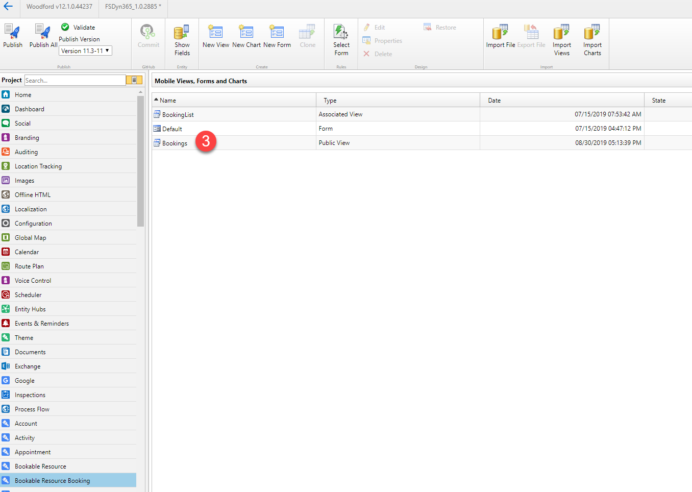The height and width of the screenshot is (492, 692).
Task: Open Configuration section
Action: pos(68,224)
